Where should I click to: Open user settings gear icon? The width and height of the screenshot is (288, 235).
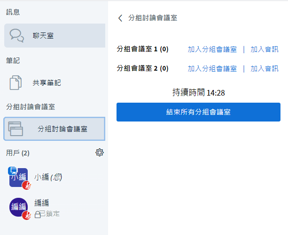tap(100, 153)
